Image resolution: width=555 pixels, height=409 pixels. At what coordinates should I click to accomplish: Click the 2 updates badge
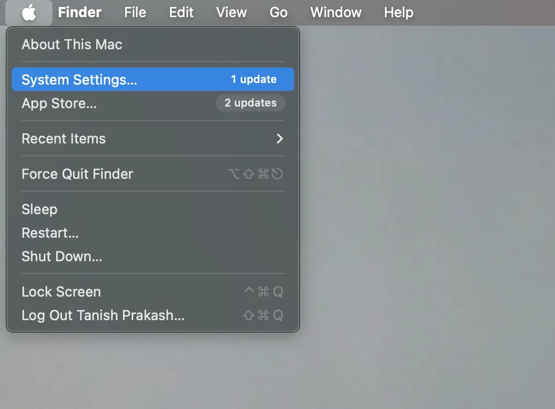coord(251,103)
